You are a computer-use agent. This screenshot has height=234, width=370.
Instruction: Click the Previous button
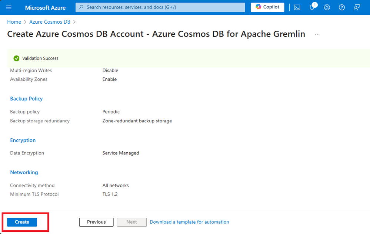(96, 222)
